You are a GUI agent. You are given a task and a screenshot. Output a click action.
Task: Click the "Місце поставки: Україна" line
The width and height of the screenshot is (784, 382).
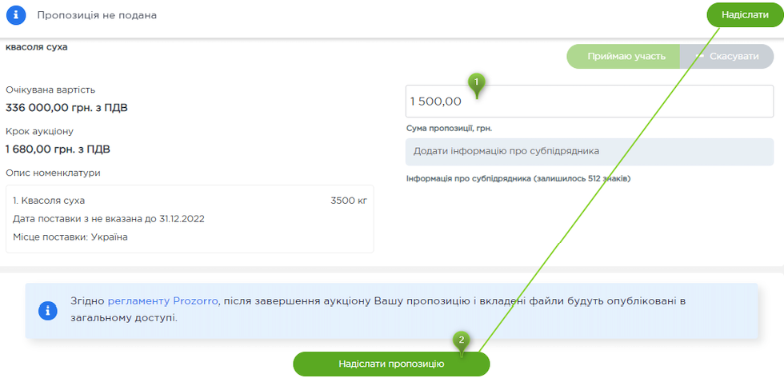70,237
